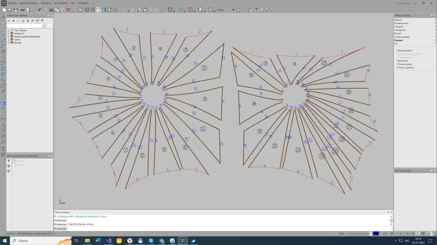Click the Undo arrow icon

pos(40,10)
